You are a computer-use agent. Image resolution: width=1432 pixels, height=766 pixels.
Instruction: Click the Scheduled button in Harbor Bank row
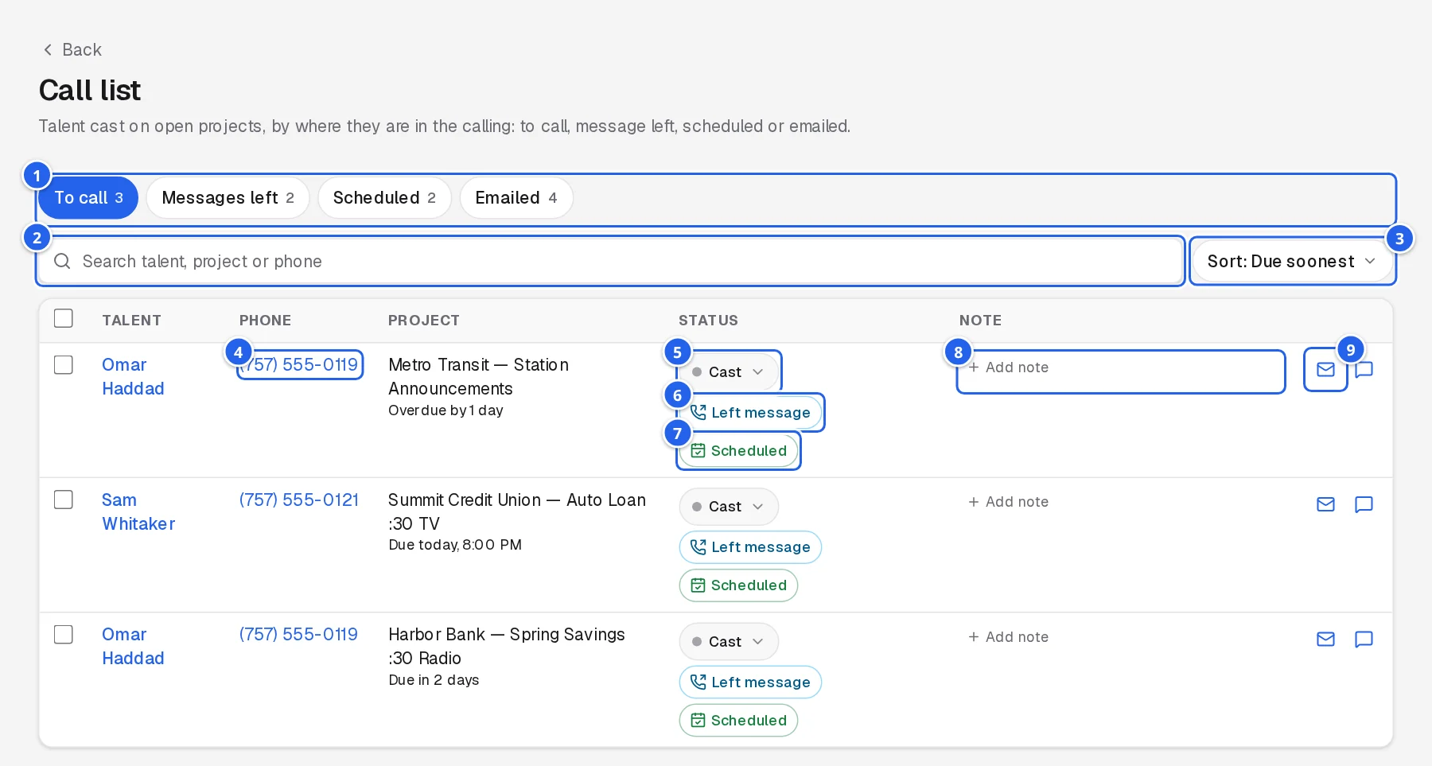click(738, 721)
